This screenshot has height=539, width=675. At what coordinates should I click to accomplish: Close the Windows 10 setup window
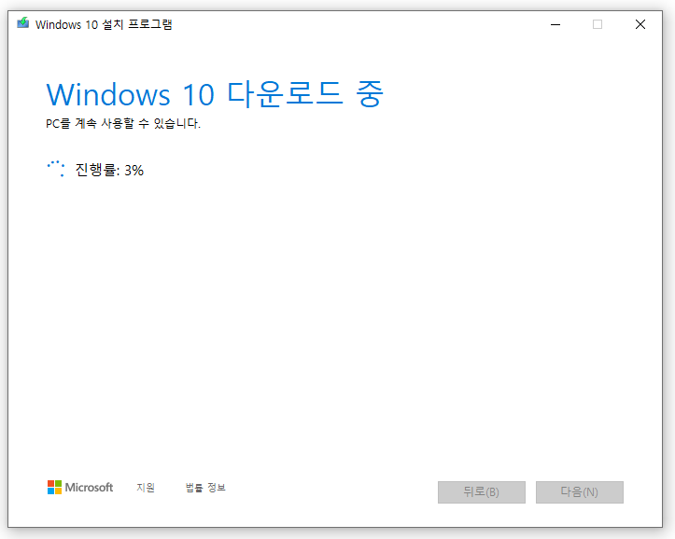click(640, 24)
